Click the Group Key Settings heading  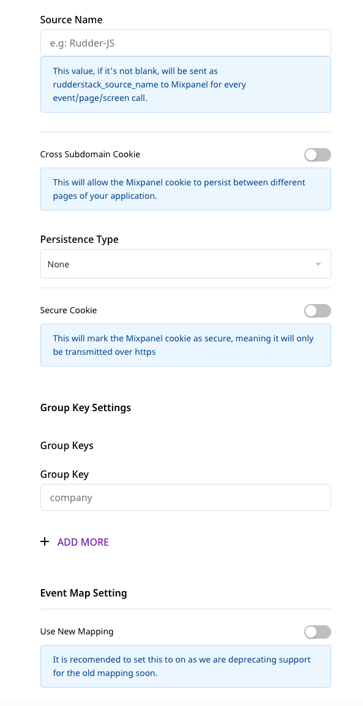click(86, 407)
